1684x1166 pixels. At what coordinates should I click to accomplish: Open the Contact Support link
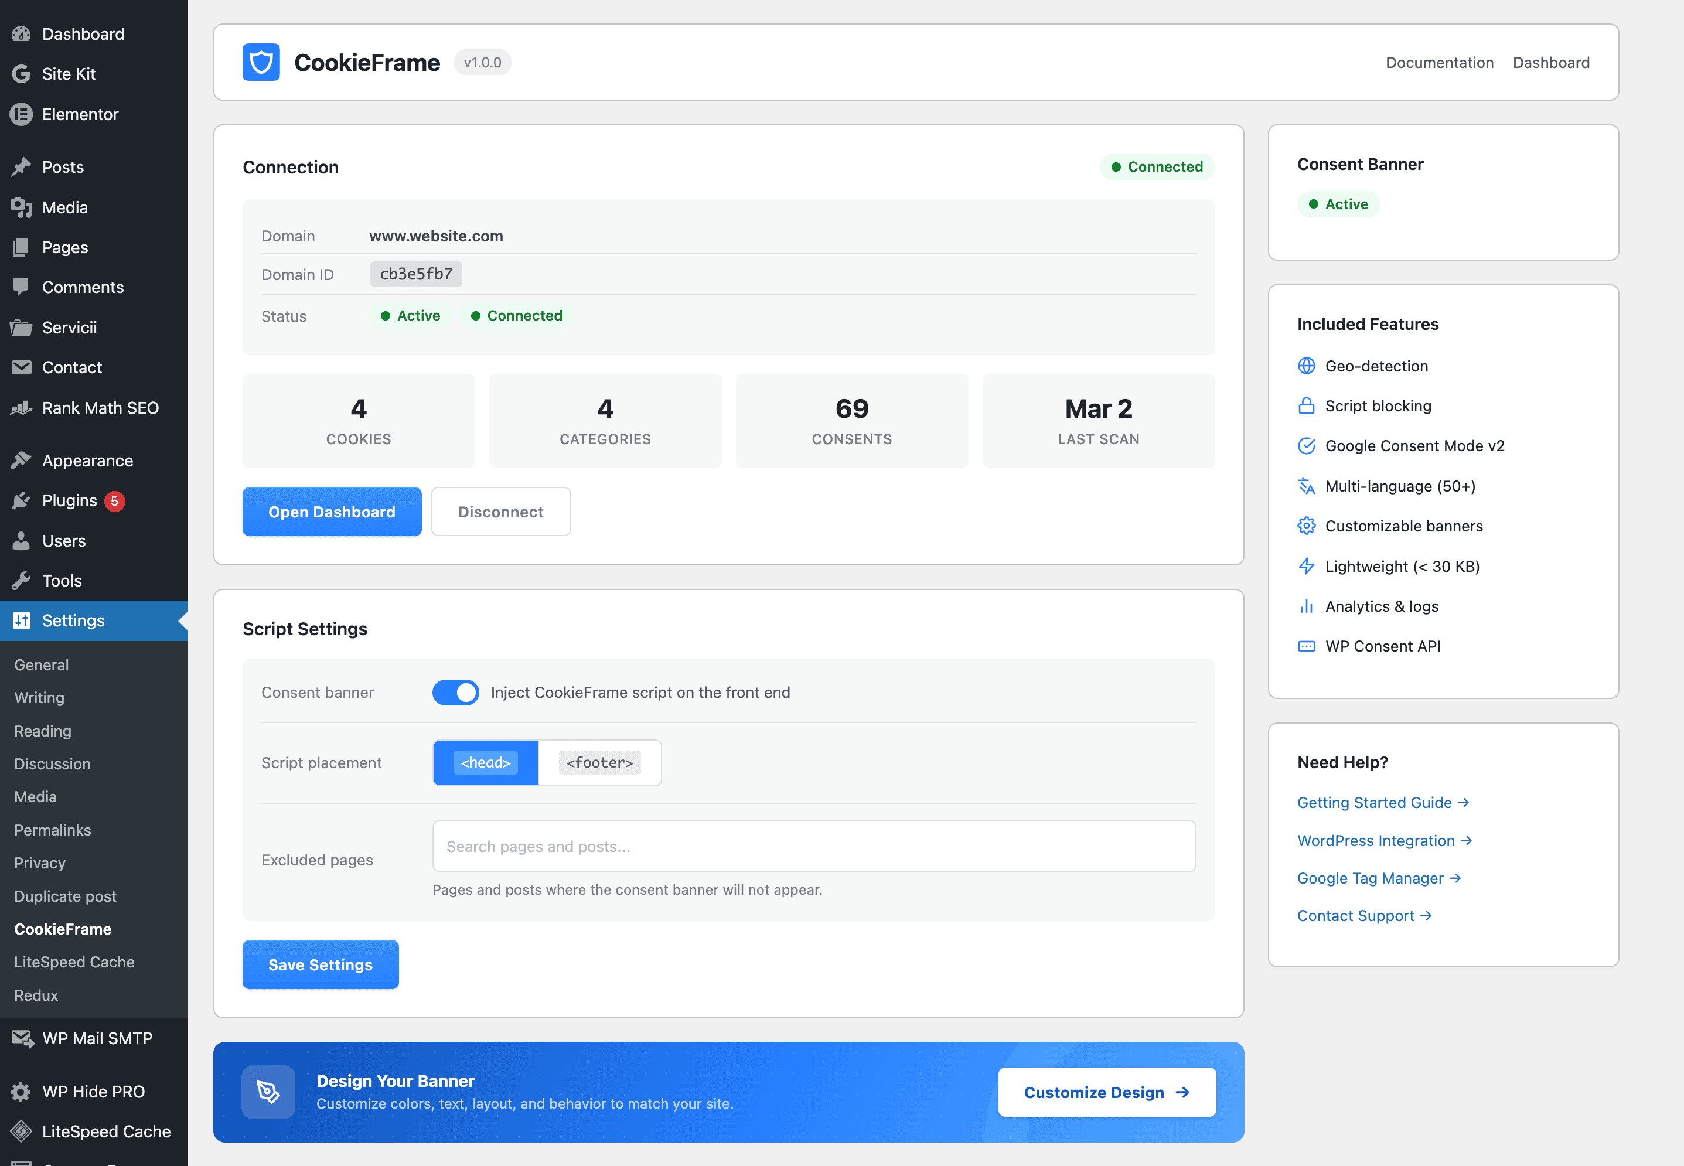coord(1364,915)
